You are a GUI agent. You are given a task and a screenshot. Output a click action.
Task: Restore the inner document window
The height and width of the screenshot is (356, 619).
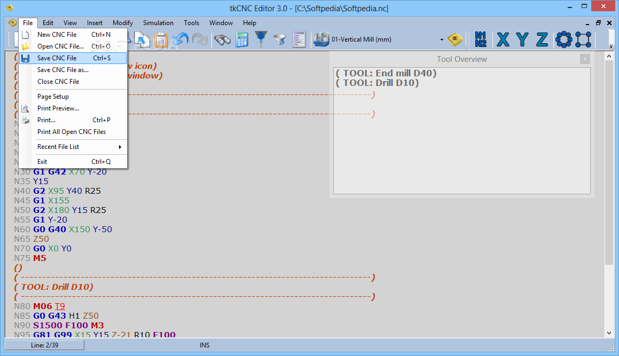(x=599, y=23)
